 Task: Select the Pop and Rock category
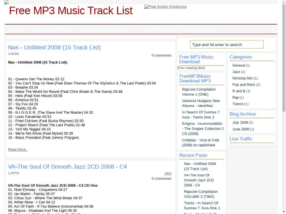click(x=244, y=85)
